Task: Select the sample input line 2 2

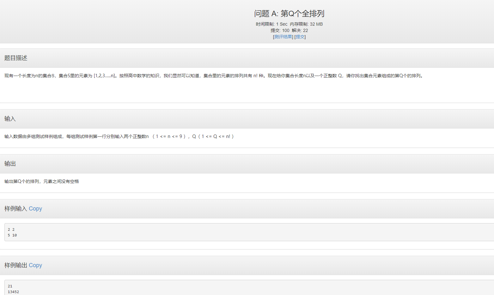Action: (11, 229)
